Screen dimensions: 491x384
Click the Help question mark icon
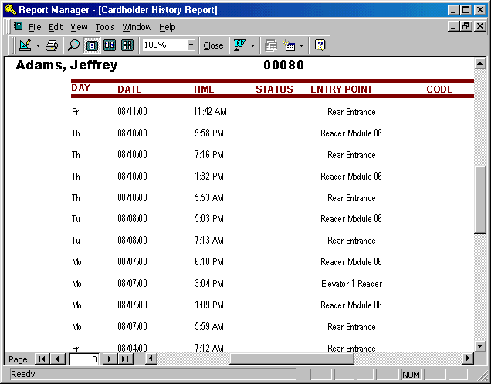tap(320, 45)
